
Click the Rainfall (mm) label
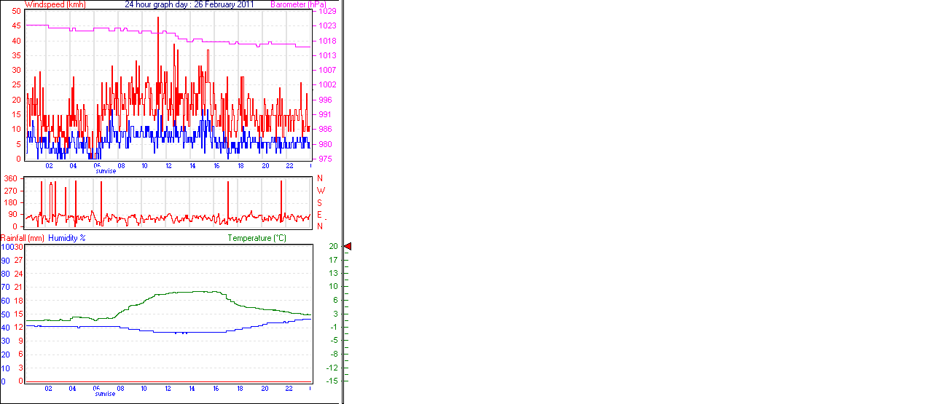(x=22, y=238)
